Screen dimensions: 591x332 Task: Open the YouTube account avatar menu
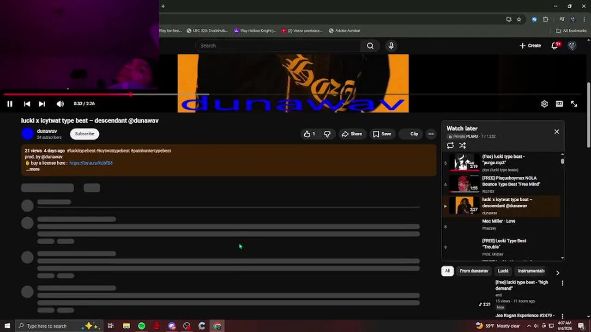572,46
